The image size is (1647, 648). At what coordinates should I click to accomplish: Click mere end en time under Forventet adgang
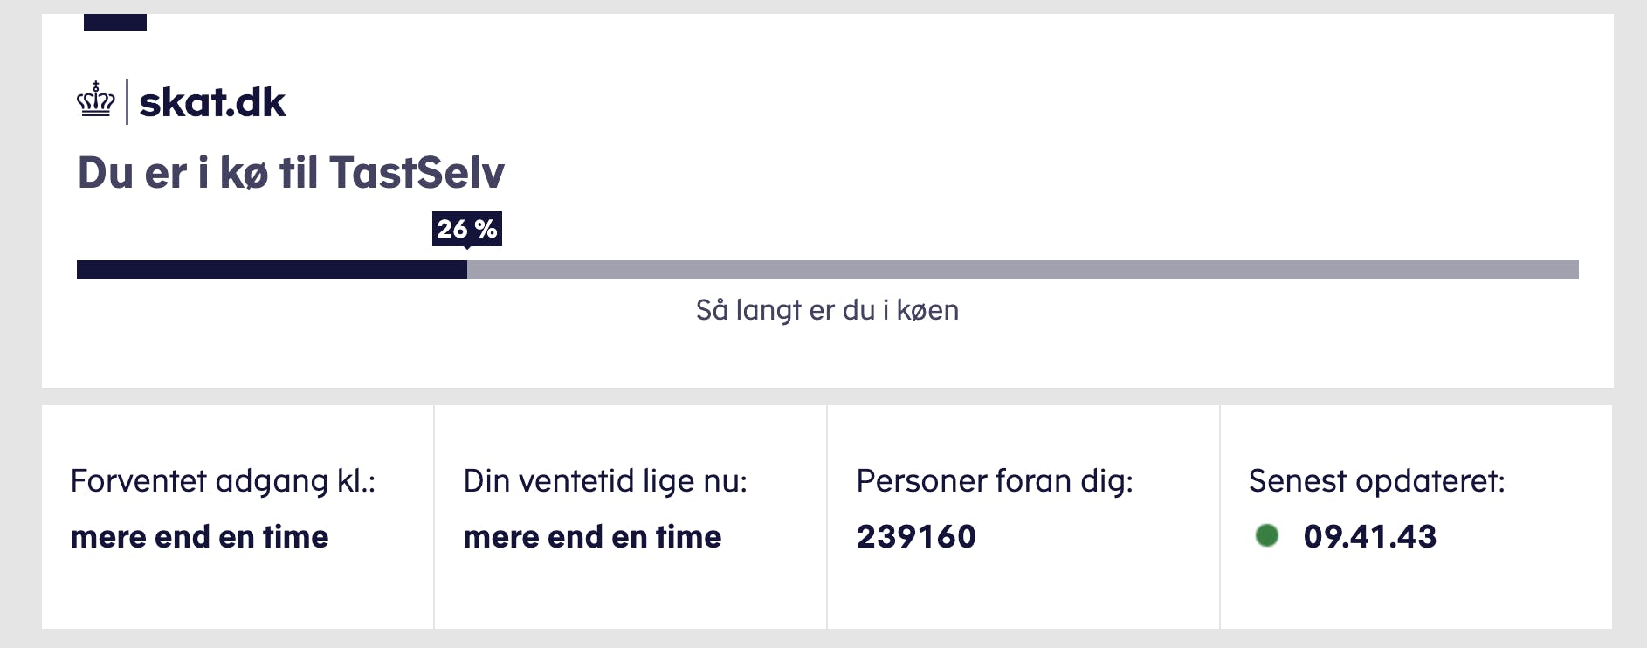click(x=199, y=536)
